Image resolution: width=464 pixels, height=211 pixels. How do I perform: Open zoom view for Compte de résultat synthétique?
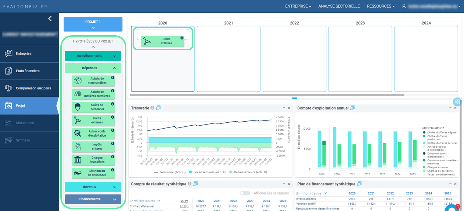(195, 184)
